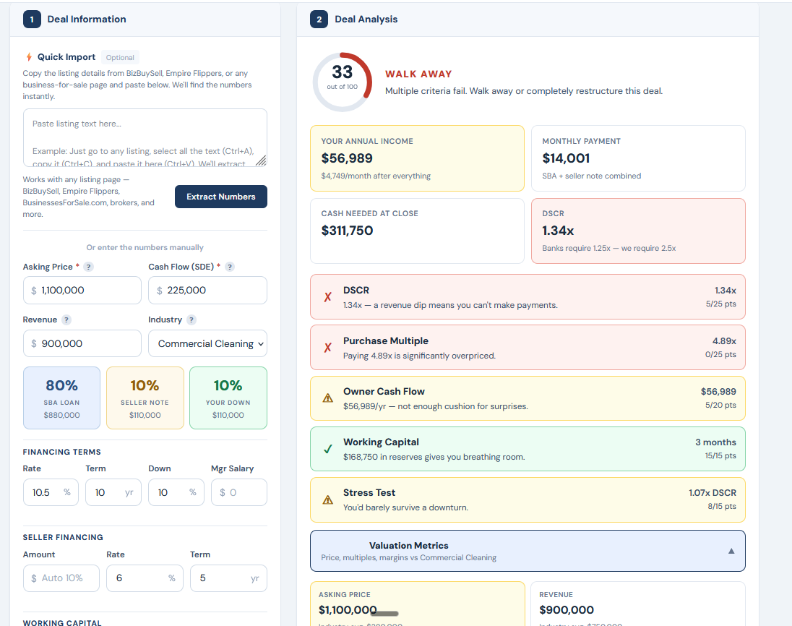Open the Asking Price help tooltip icon
This screenshot has width=792, height=626.
click(88, 267)
